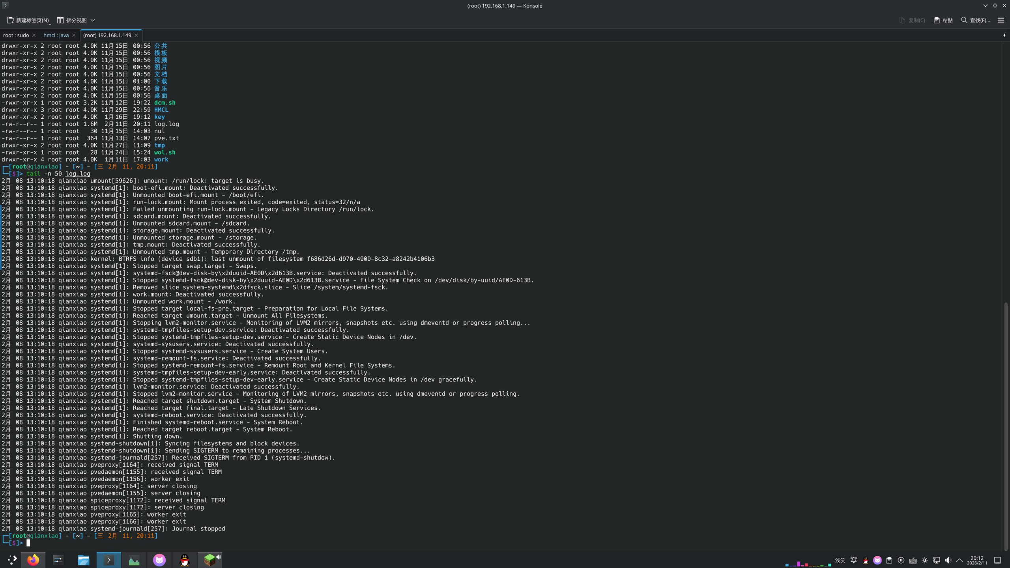Open Dolphin file manager in taskbar
Viewport: 1010px width, 568px height.
83,560
